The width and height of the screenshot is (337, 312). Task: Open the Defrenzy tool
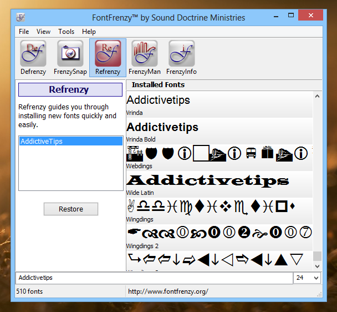[33, 58]
